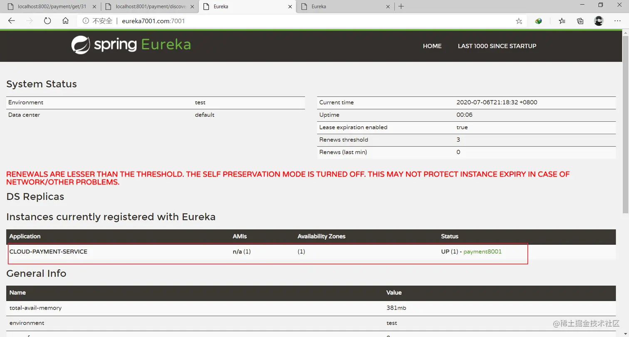629x337 pixels.
Task: Click the Environment row label in System Status
Action: click(x=26, y=102)
